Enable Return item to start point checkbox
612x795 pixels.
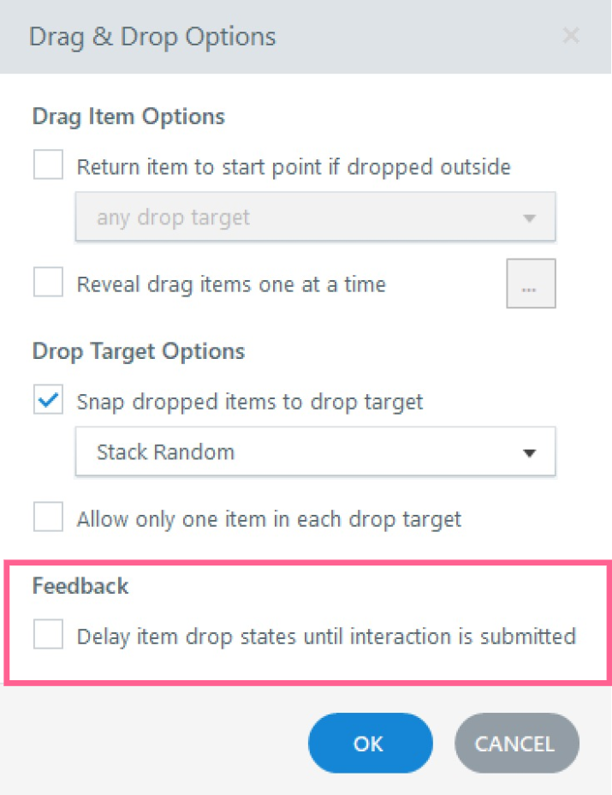(x=49, y=165)
